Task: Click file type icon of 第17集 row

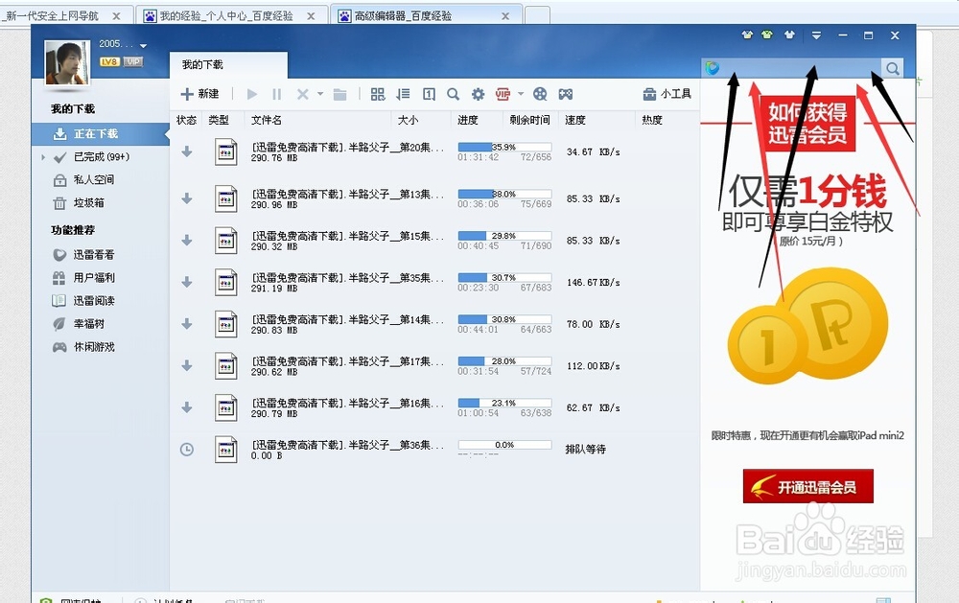Action: point(225,365)
